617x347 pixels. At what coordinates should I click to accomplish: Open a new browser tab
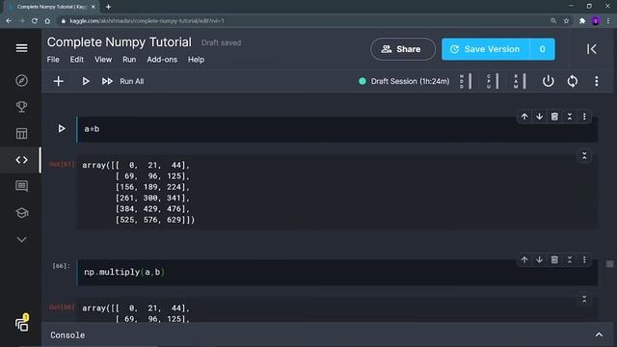click(x=108, y=7)
